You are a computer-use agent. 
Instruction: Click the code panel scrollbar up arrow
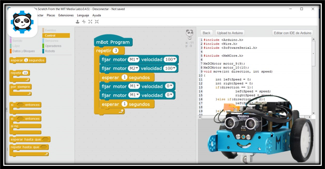(x=313, y=39)
